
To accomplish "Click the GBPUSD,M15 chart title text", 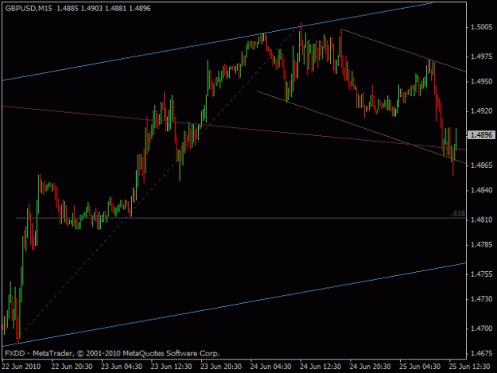I will point(29,9).
